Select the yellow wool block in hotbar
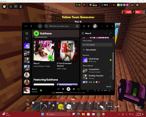The image size is (146, 117). pyautogui.click(x=61, y=106)
